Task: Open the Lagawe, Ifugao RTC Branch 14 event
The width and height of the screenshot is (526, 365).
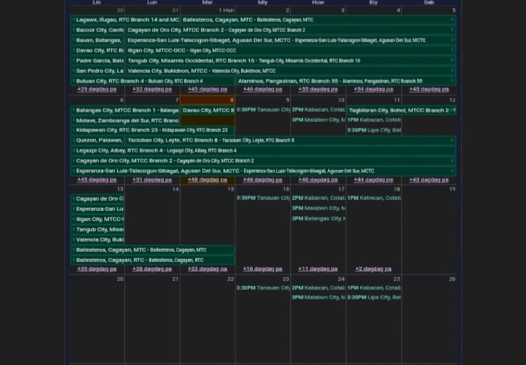Action: 124,20
